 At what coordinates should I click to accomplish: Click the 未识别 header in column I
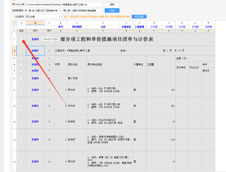click(x=154, y=27)
